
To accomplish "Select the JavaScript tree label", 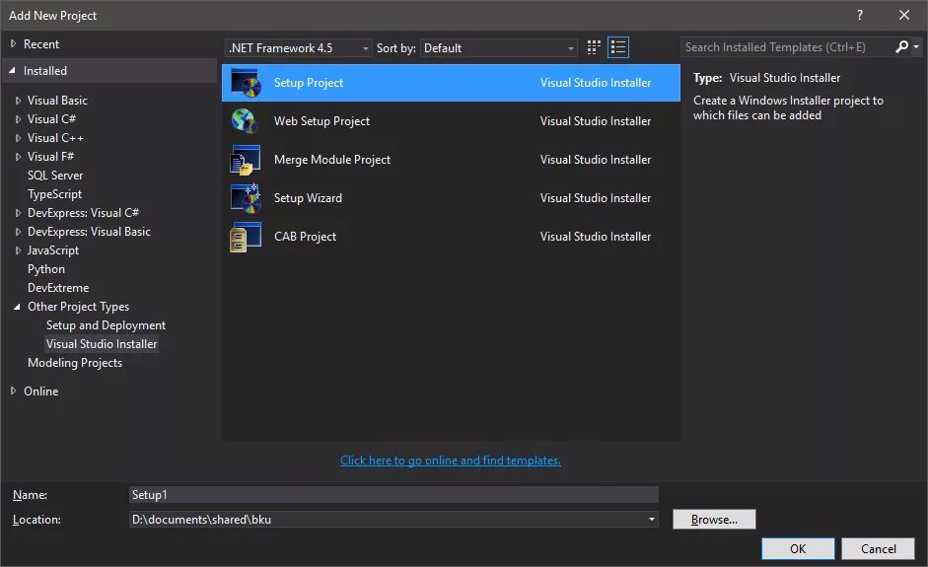I will [52, 250].
